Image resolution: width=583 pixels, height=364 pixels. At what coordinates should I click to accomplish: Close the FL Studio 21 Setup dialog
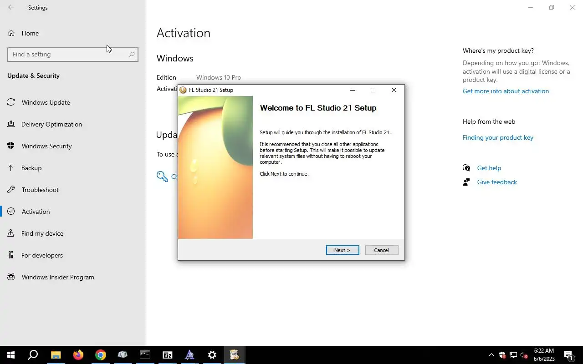click(x=394, y=90)
